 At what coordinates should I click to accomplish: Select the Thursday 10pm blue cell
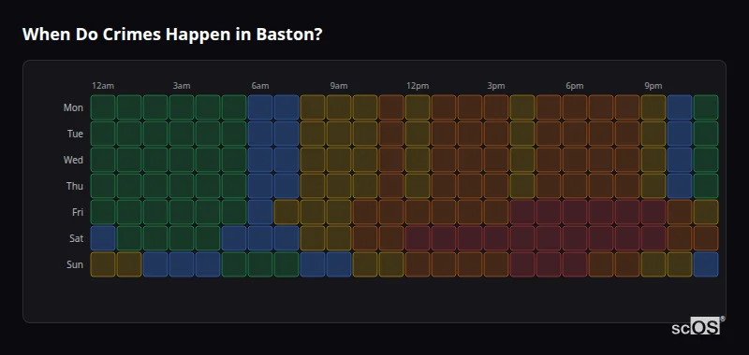[x=680, y=186]
